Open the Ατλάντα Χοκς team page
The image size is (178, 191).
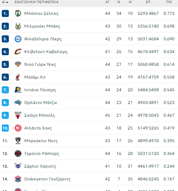click(38, 128)
